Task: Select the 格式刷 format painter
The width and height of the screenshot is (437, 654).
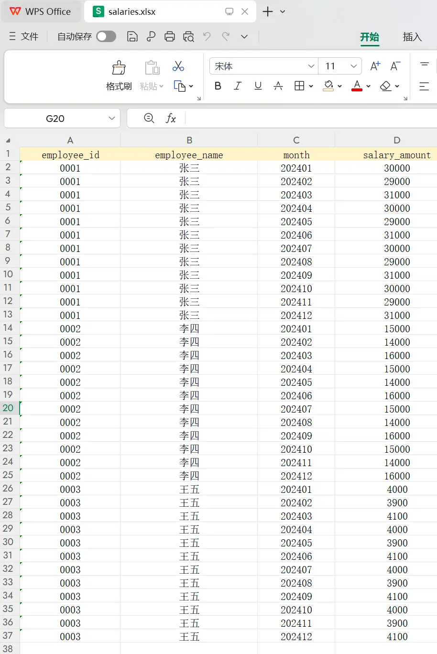Action: click(x=119, y=76)
